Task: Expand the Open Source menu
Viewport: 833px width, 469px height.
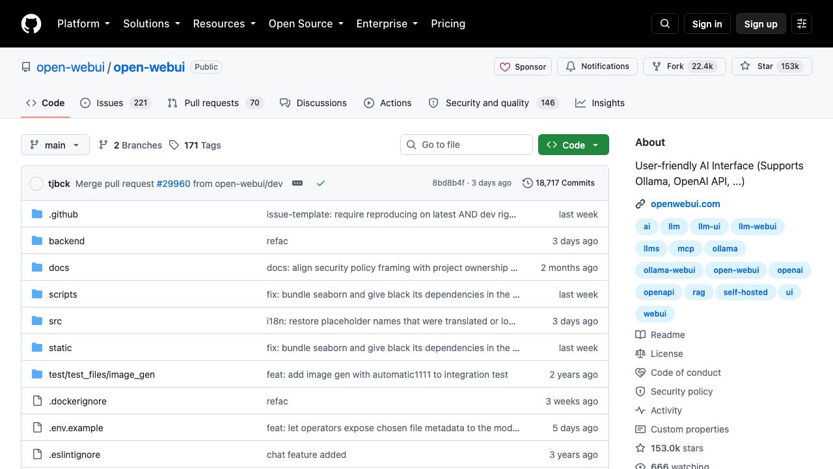Action: coord(306,23)
